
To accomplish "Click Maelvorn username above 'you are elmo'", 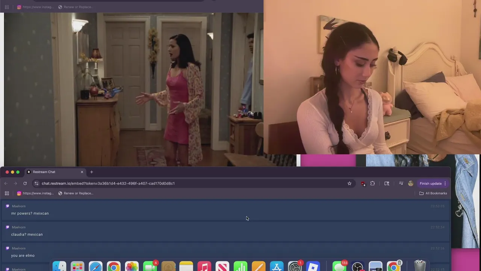I will click(x=19, y=248).
